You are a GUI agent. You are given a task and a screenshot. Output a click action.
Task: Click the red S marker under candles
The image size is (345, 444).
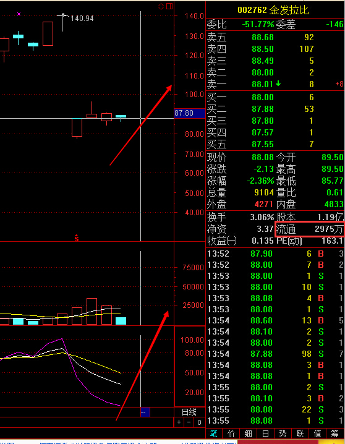coord(77,238)
